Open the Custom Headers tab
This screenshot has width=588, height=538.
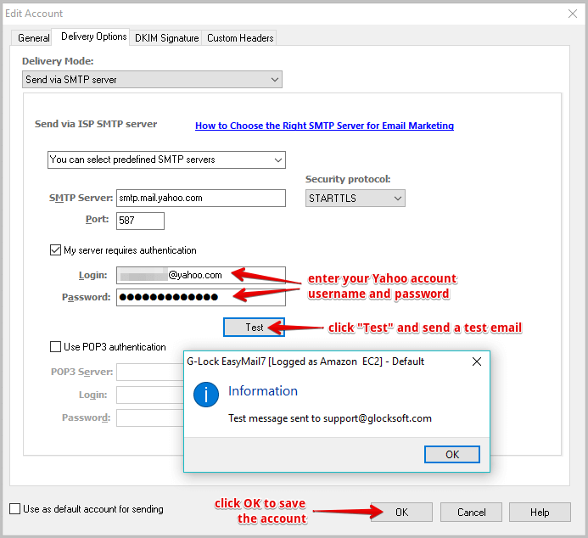click(x=240, y=38)
